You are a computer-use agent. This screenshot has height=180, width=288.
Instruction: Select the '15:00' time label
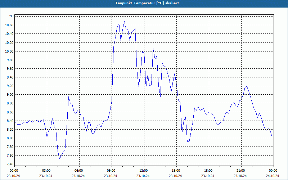click(x=176, y=171)
